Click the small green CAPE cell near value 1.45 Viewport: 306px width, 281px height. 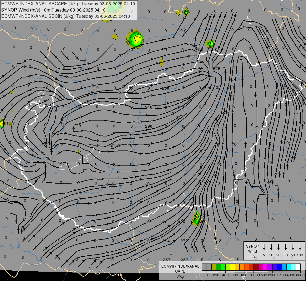pyautogui.click(x=186, y=12)
